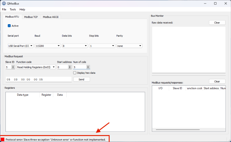
Task: Click the Num of coils input field
Action: pyautogui.click(x=80, y=67)
